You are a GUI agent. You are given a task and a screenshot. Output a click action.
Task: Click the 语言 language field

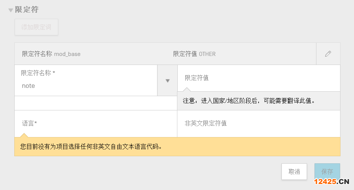95,123
